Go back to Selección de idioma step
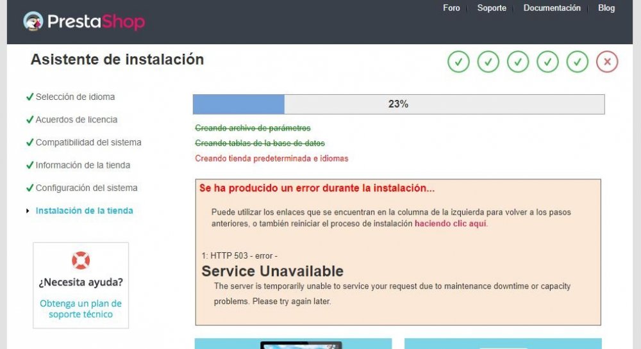Screen dimensions: 641x349 (75, 97)
